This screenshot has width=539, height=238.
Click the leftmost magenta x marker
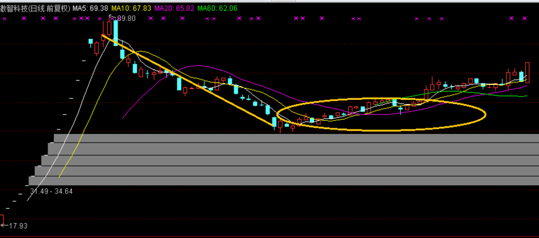point(4,19)
